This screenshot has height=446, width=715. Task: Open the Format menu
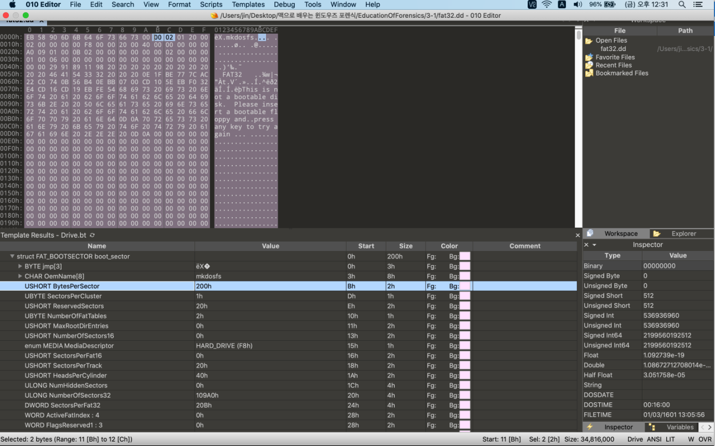[180, 4]
